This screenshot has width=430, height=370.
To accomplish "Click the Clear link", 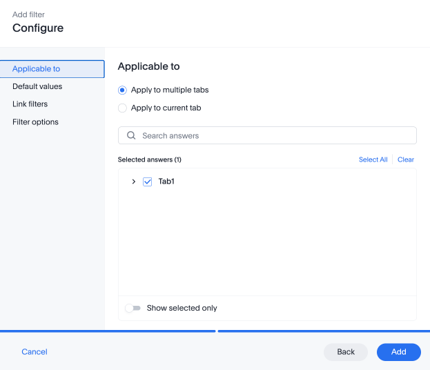I will [406, 159].
